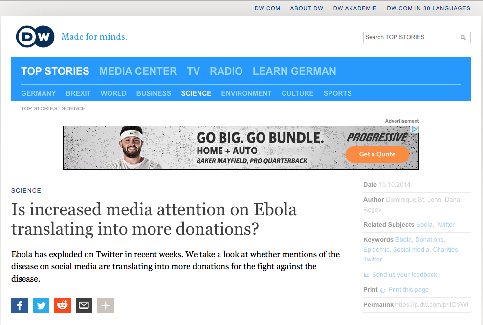Select the SPORTS subsection
Screen dimensions: 483x325
[x=338, y=93]
